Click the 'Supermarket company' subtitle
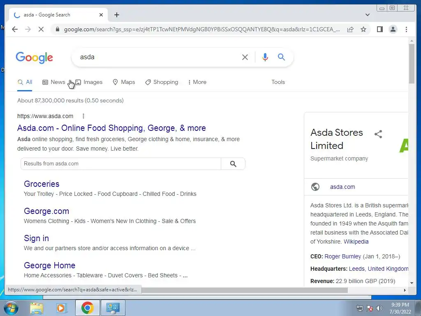The width and height of the screenshot is (421, 316). (x=339, y=158)
